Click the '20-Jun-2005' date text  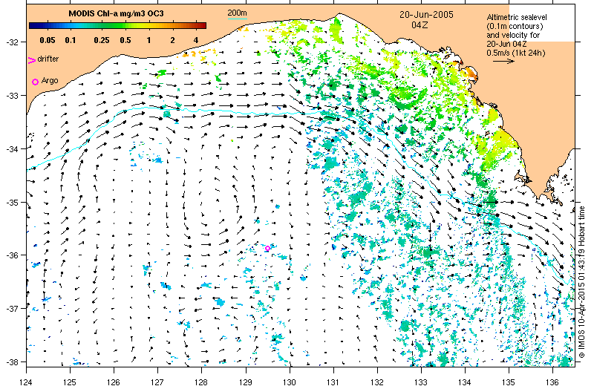(426, 15)
